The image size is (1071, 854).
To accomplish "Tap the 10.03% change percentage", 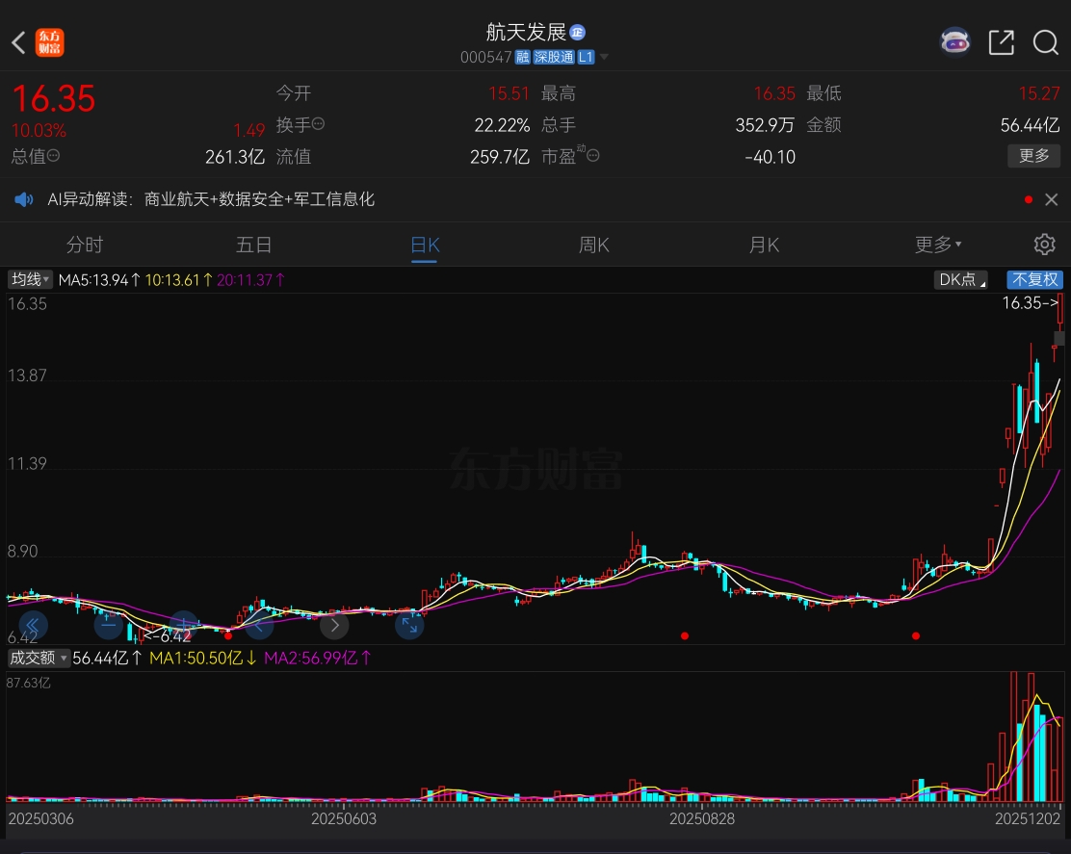I will point(39,130).
